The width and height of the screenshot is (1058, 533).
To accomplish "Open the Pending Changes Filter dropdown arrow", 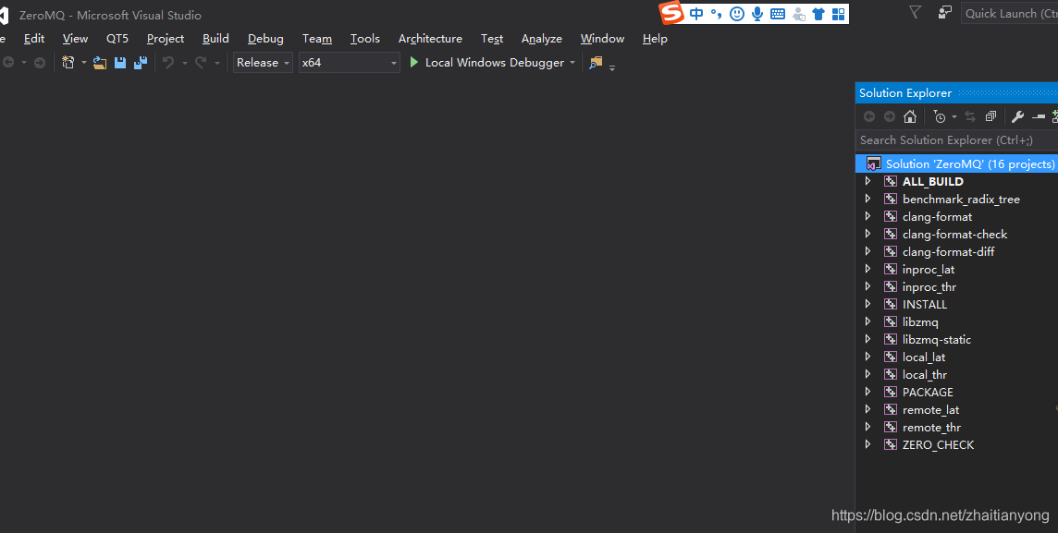I will pyautogui.click(x=954, y=116).
